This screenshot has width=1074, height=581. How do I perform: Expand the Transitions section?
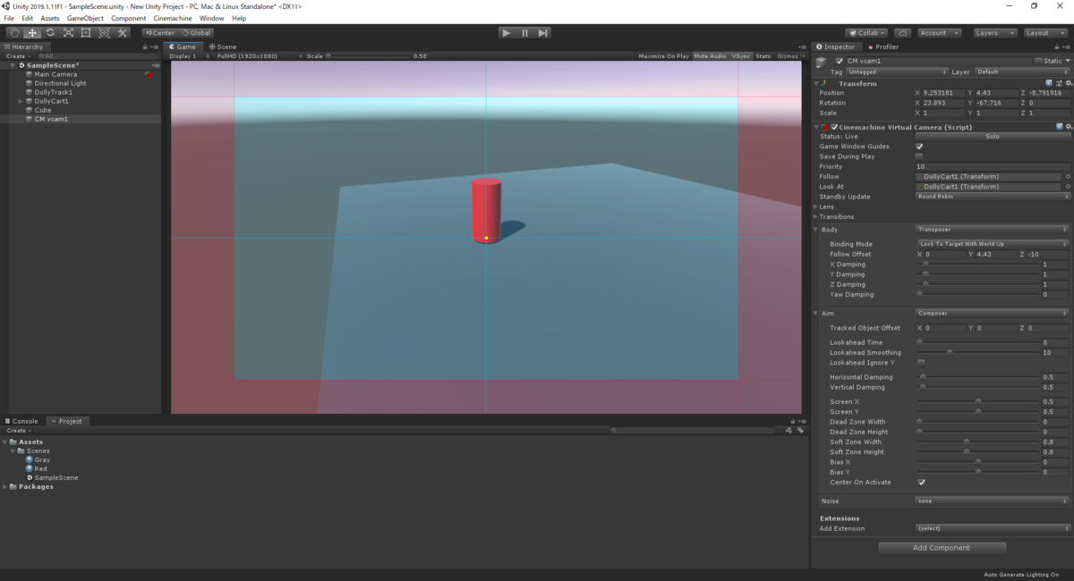pos(815,216)
